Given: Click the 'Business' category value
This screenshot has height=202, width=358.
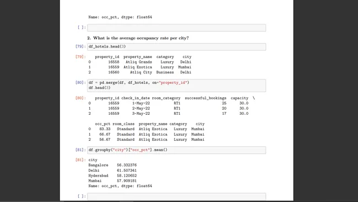Looking at the screenshot, I should 165,72.
